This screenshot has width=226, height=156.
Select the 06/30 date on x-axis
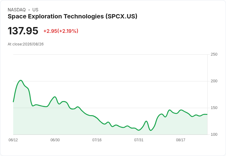pos(55,140)
